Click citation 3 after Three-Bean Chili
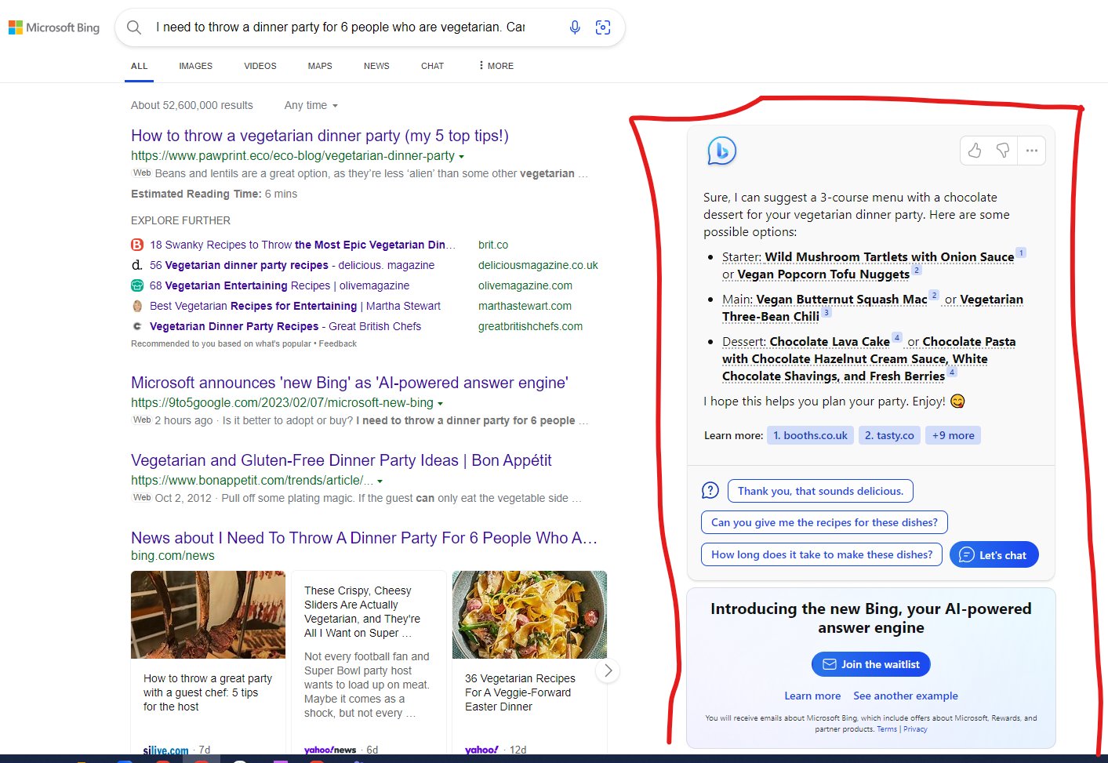This screenshot has width=1108, height=763. [x=826, y=312]
